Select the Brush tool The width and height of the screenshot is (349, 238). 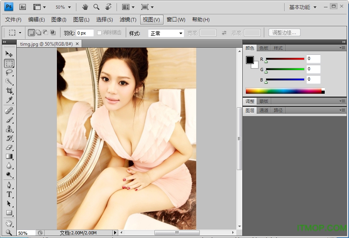tap(9, 120)
